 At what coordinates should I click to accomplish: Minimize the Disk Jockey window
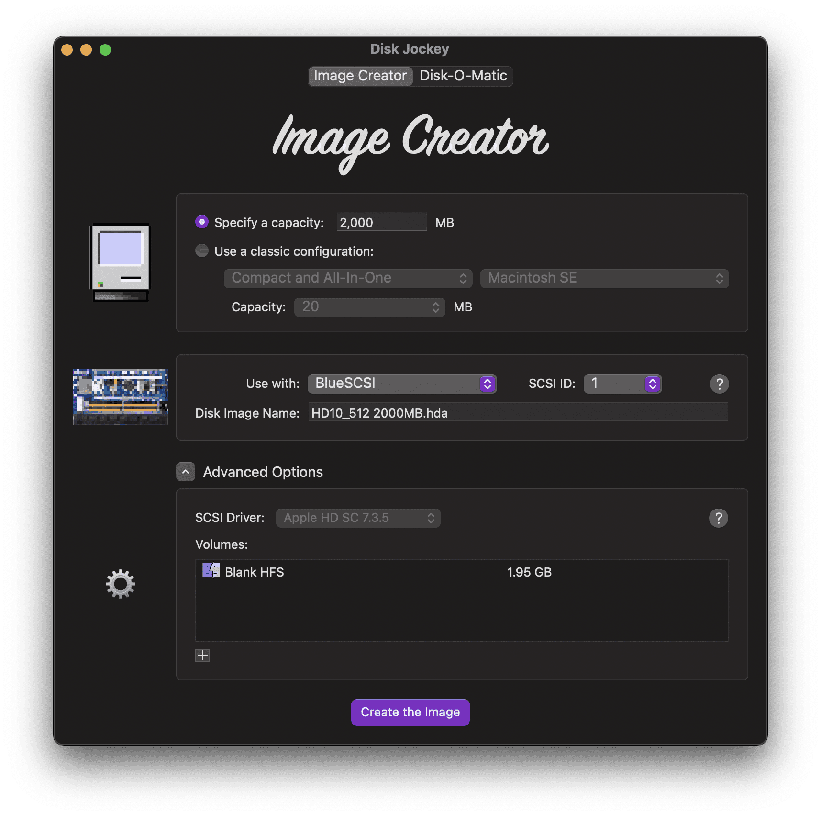(x=86, y=50)
